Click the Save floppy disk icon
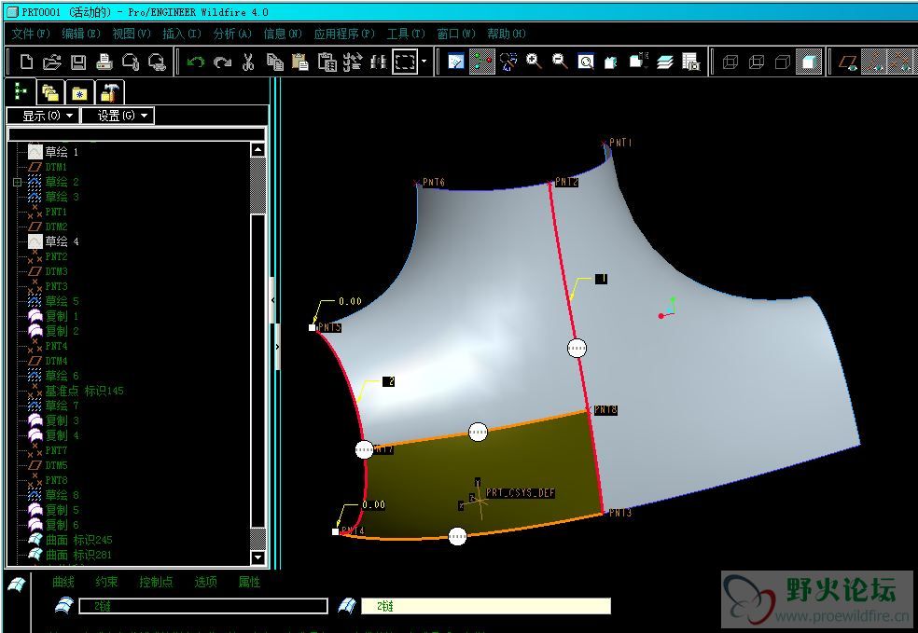The width and height of the screenshot is (918, 633). [78, 62]
